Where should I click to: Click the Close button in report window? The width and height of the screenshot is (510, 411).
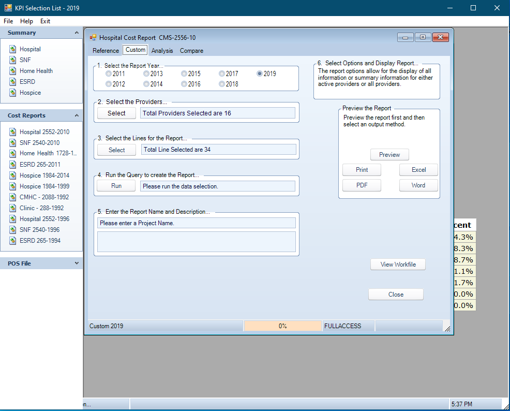tap(396, 294)
